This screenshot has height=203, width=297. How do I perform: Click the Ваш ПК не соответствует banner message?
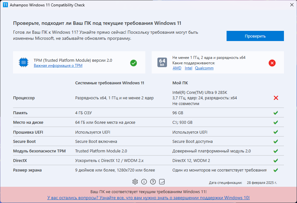point(148,192)
